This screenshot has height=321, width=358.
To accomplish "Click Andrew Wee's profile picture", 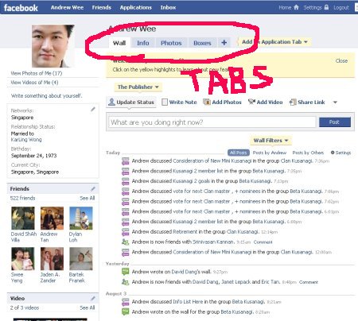I will click(x=53, y=46).
